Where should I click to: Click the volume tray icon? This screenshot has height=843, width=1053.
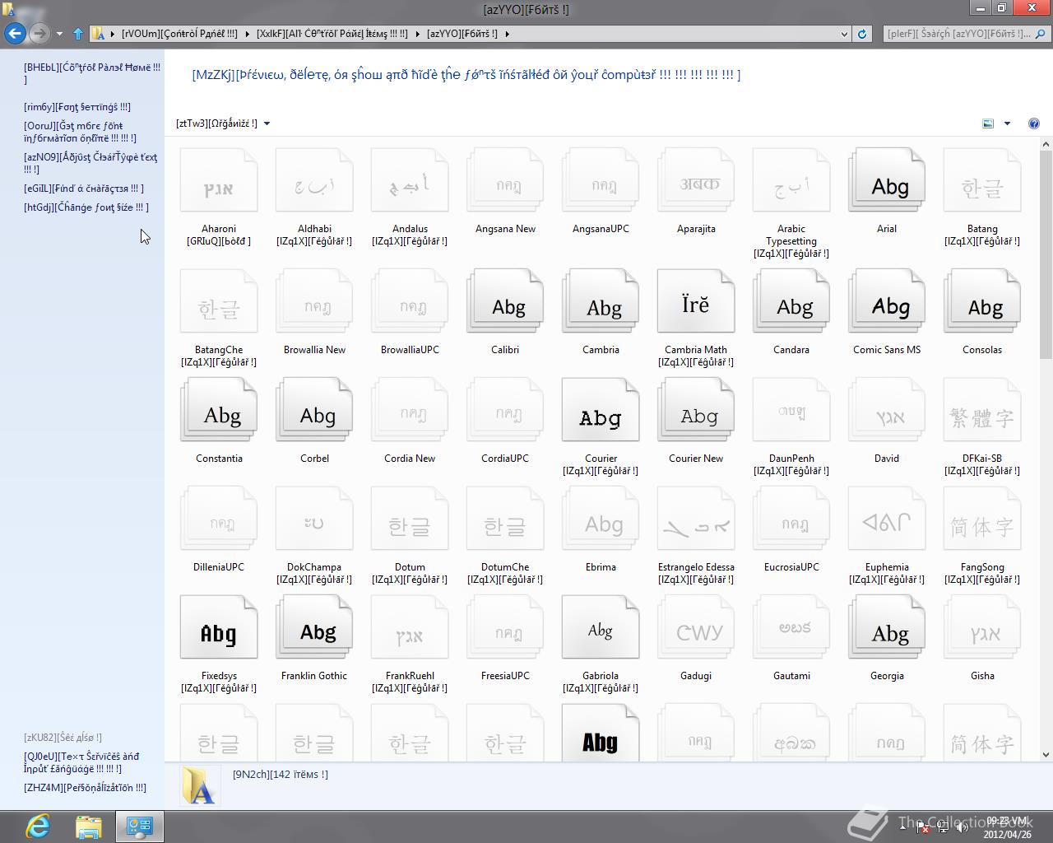pos(961,828)
